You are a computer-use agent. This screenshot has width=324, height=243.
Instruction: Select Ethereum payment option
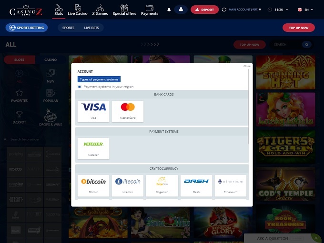231,185
